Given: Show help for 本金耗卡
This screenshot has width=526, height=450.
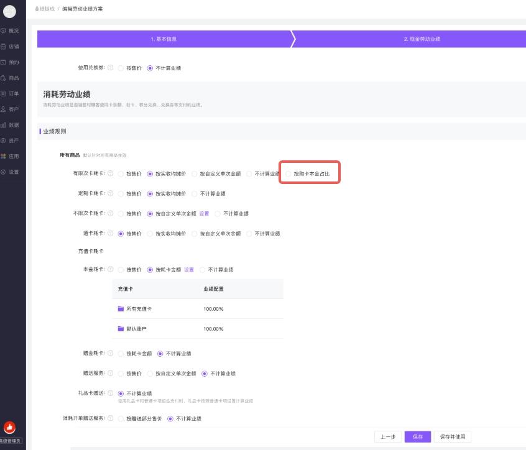Looking at the screenshot, I should tap(111, 269).
